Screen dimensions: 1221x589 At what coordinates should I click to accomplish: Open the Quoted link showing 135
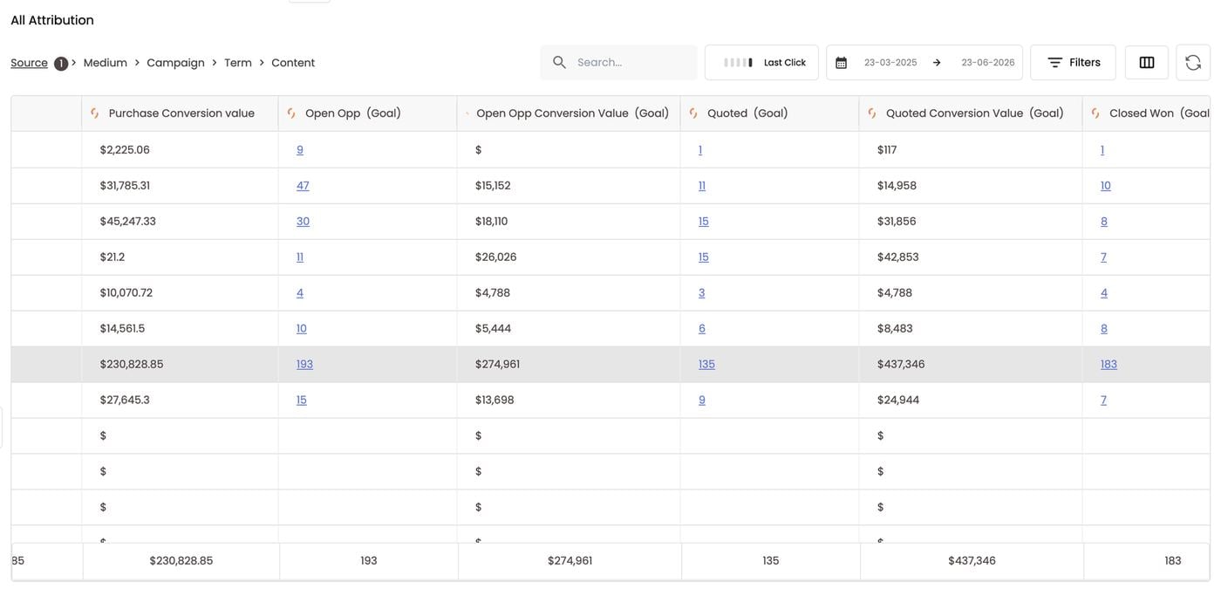pyautogui.click(x=706, y=365)
